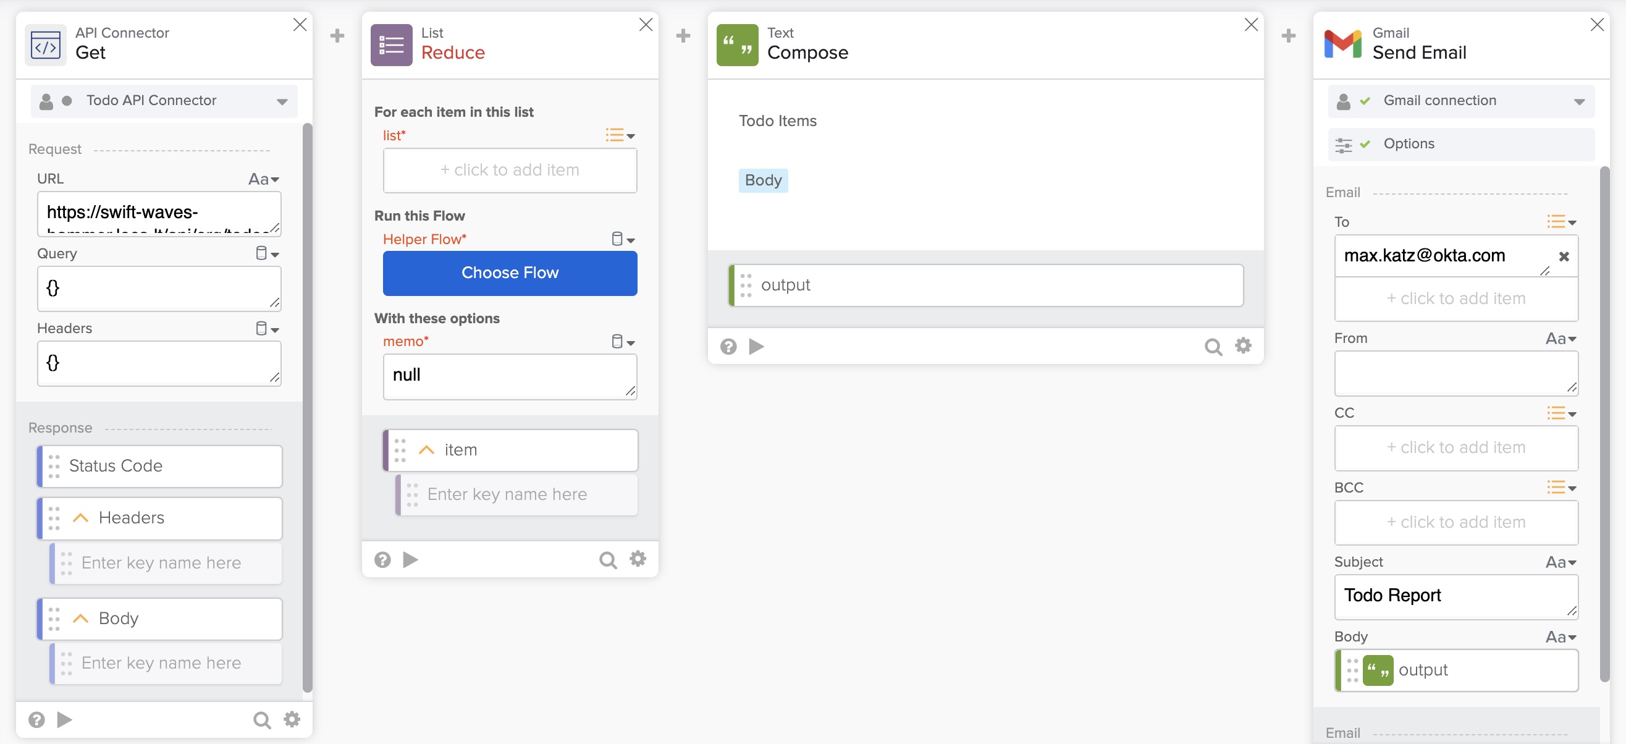Open Todo API Connector connection dropdown
Viewport: 1626px width, 744px height.
pos(282,101)
